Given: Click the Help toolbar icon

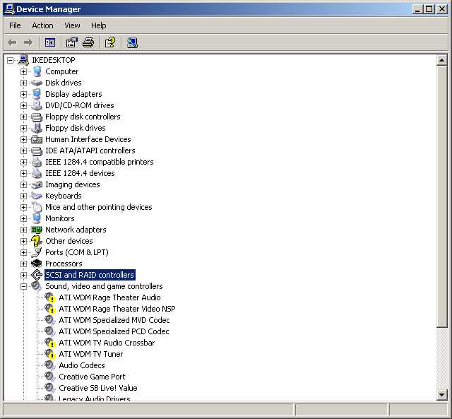Looking at the screenshot, I should click(110, 42).
